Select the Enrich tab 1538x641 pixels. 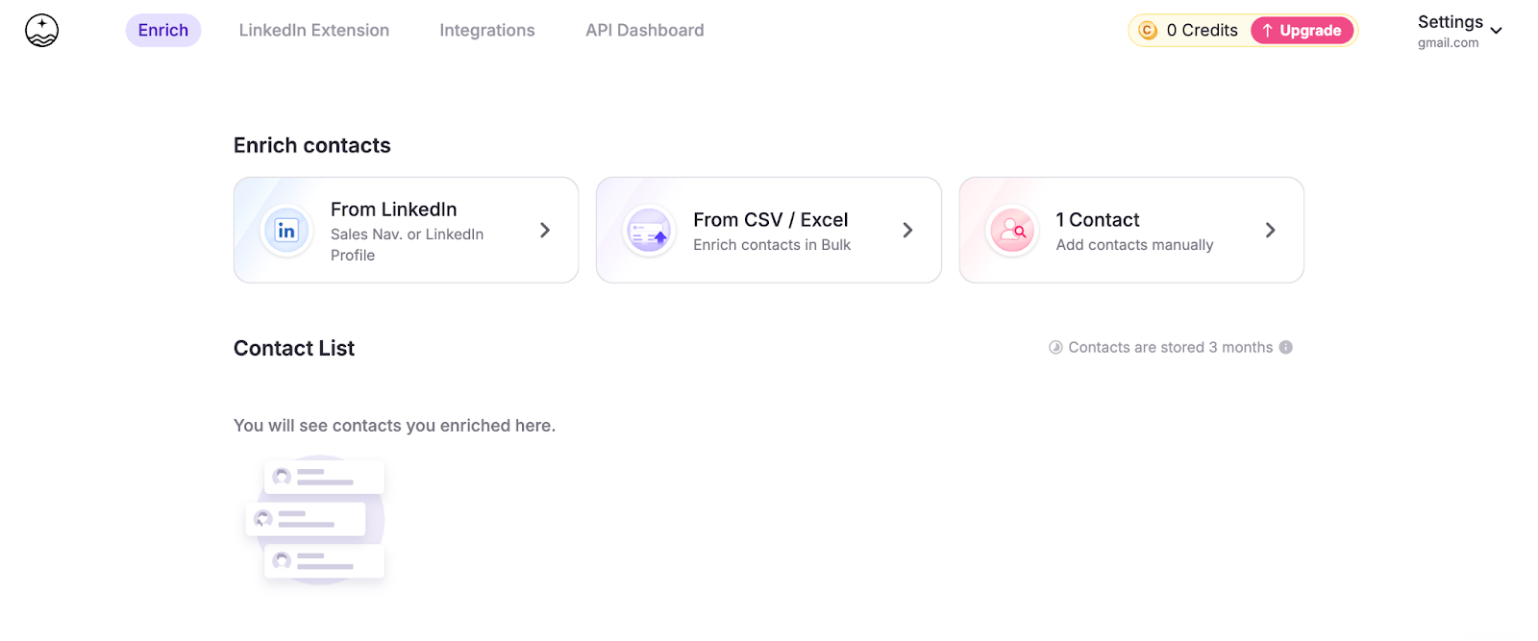[x=163, y=31]
